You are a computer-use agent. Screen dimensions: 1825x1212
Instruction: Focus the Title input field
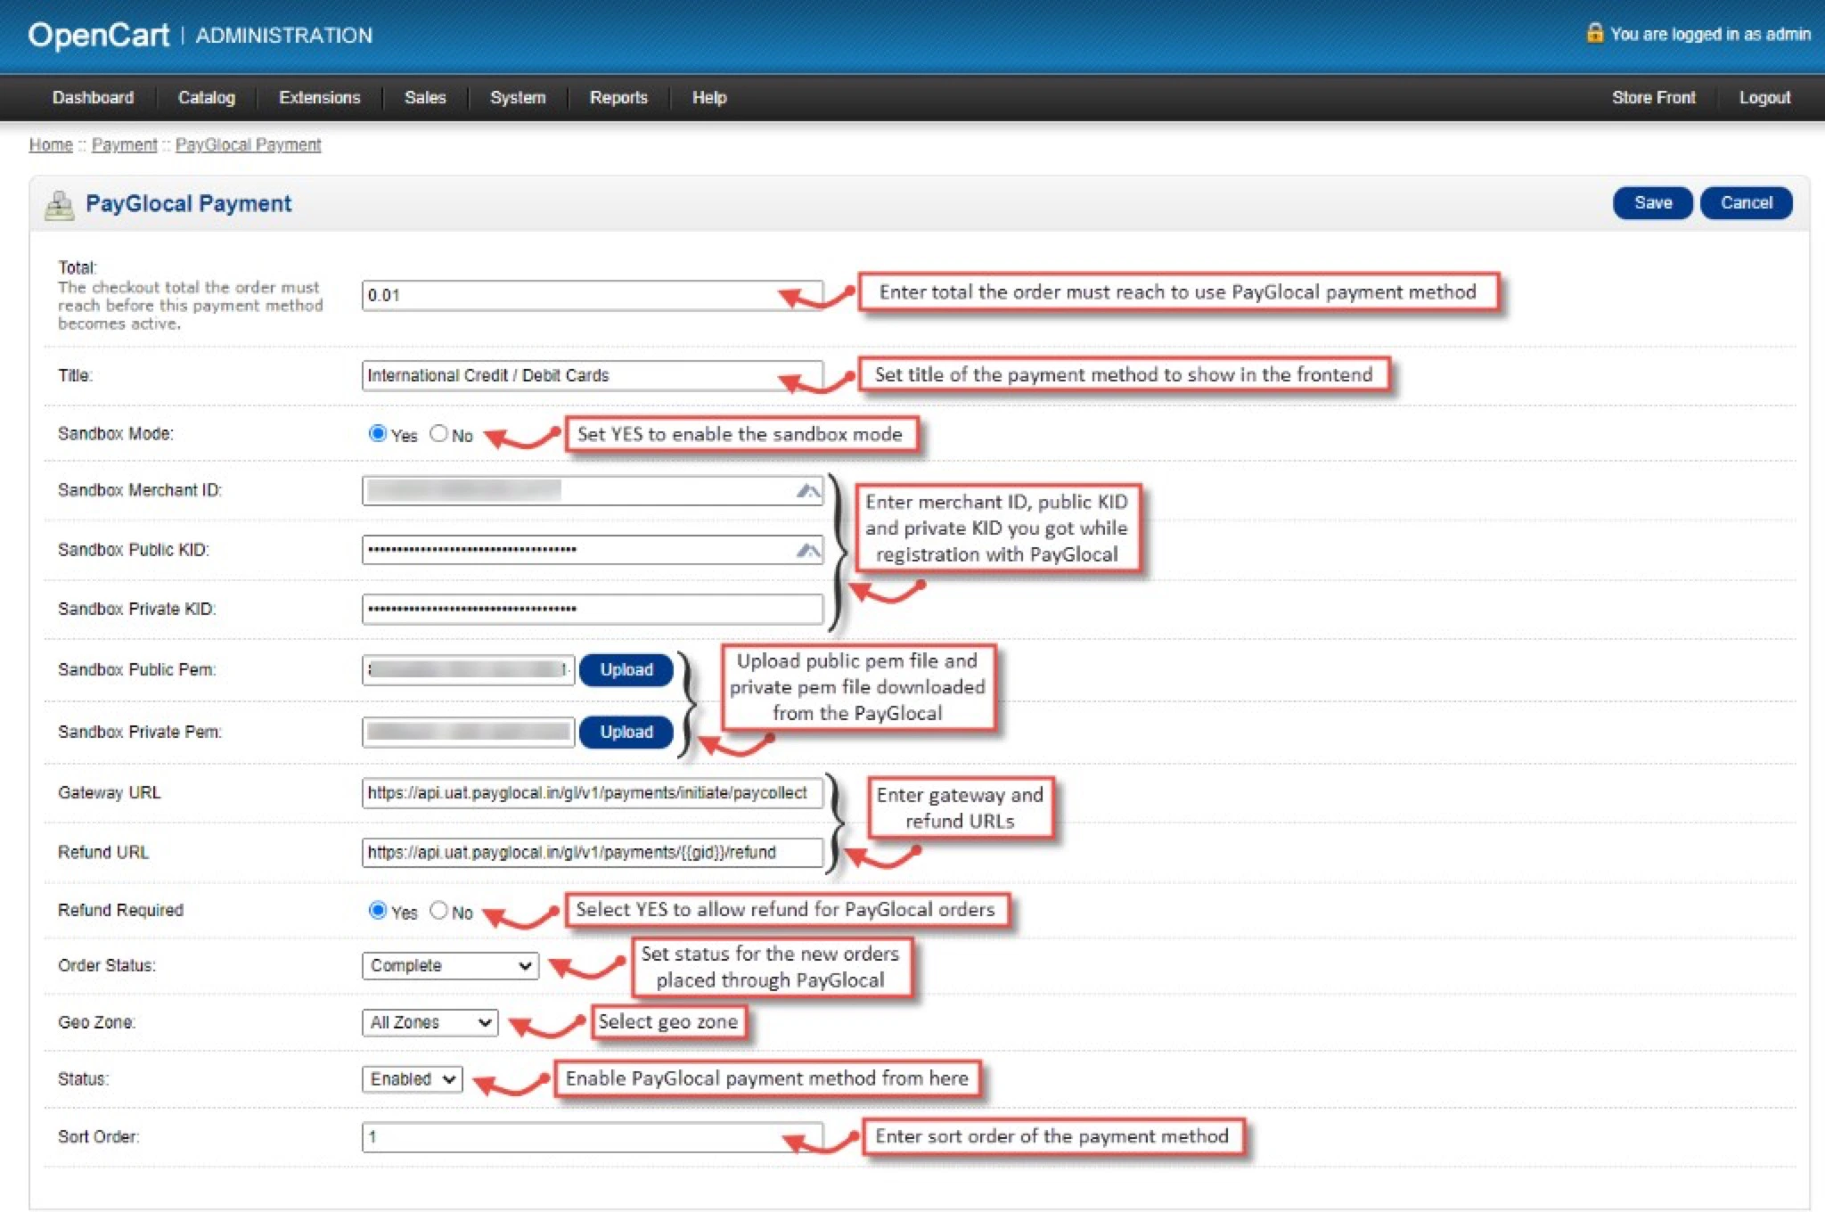click(x=593, y=376)
